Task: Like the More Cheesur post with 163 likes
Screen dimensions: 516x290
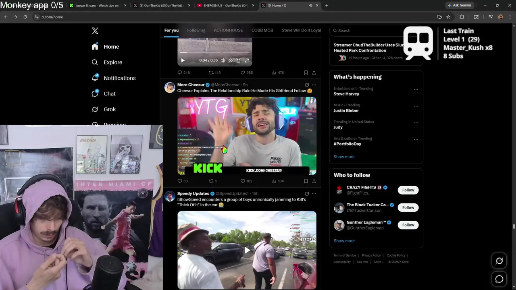Action: point(246,181)
